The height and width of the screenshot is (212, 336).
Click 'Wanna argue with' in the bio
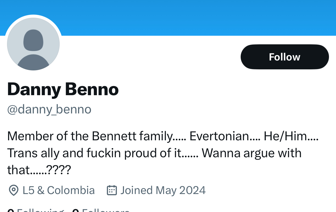click(251, 153)
